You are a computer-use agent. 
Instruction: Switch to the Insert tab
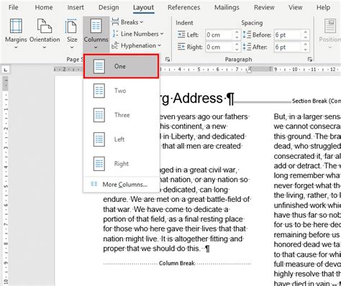pyautogui.click(x=76, y=7)
